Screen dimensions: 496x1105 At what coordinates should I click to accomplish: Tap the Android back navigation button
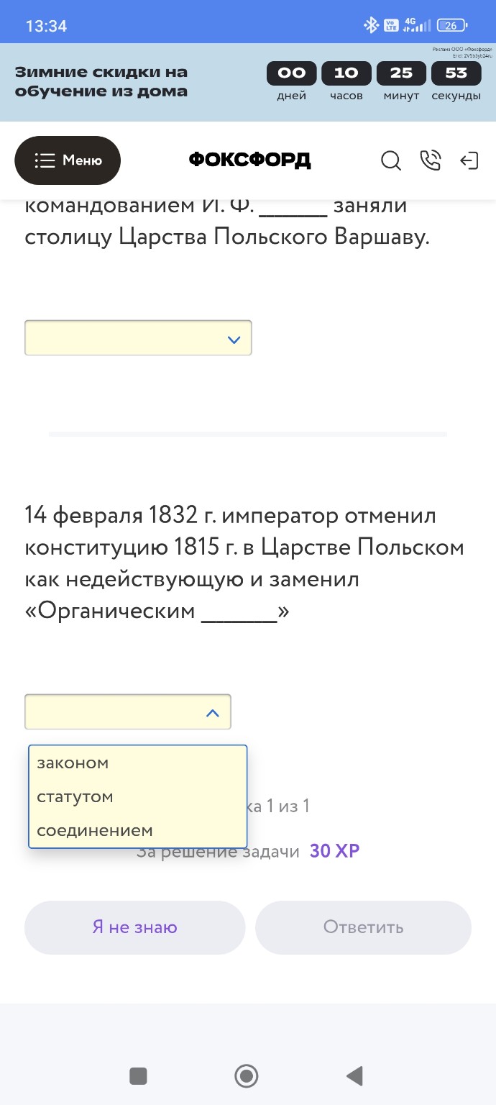tap(354, 1076)
